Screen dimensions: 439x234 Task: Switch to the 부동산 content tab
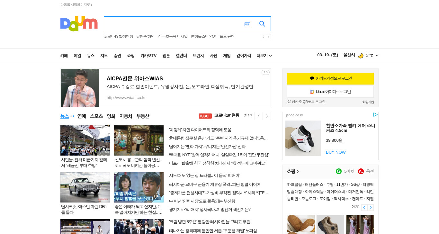click(143, 116)
